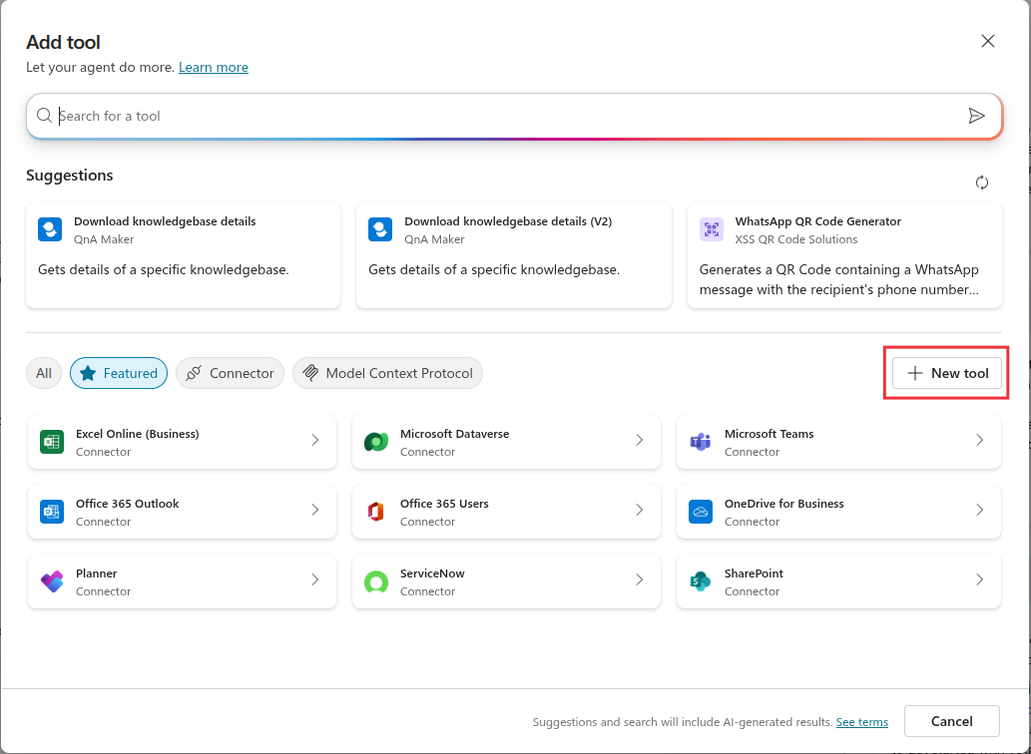Expand the ServiceNow chevron
1031x754 pixels.
point(639,579)
